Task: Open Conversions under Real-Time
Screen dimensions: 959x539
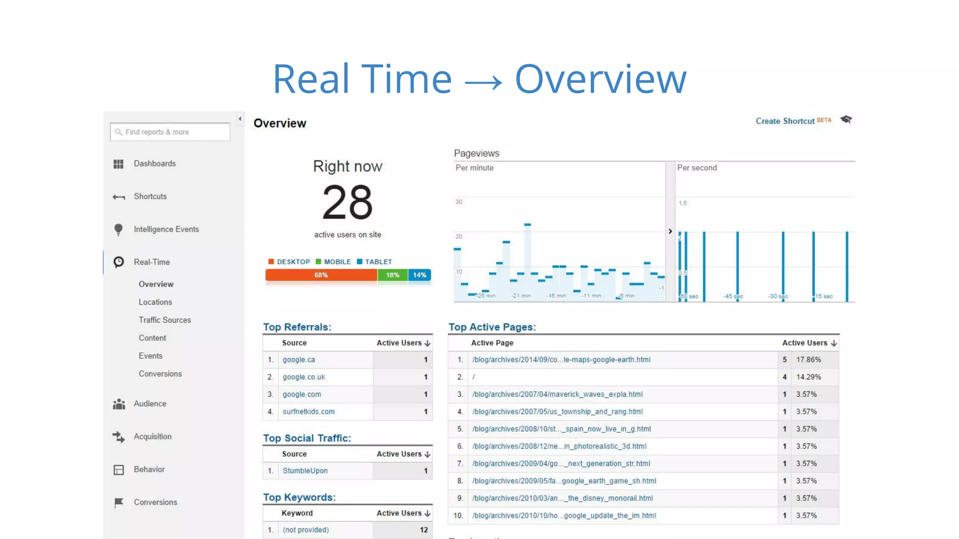Action: 160,374
